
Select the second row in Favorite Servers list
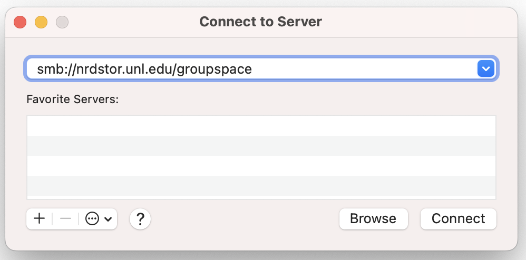pos(261,146)
